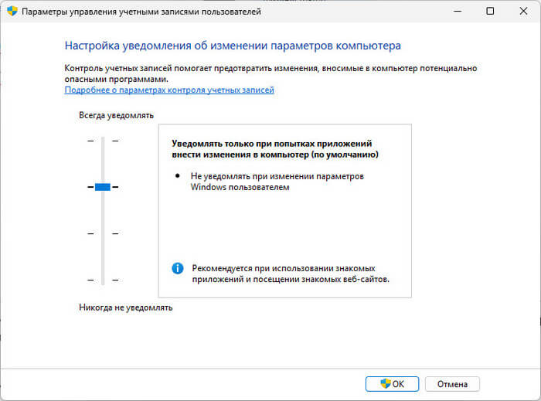The height and width of the screenshot is (401, 541).
Task: Minimize the UAC settings window
Action: 458,11
